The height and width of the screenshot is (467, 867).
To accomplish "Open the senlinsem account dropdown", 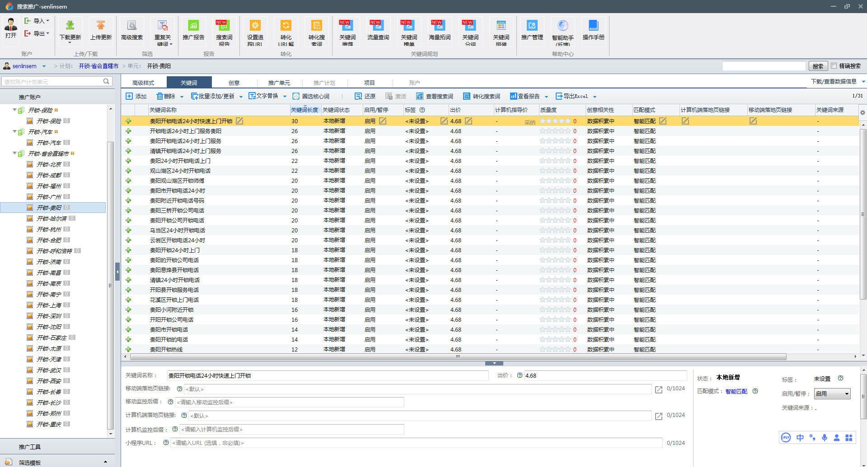I will tap(44, 66).
